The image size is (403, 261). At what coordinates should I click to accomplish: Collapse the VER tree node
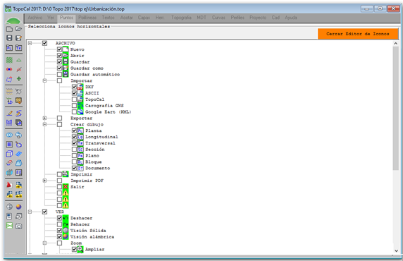tap(30, 212)
